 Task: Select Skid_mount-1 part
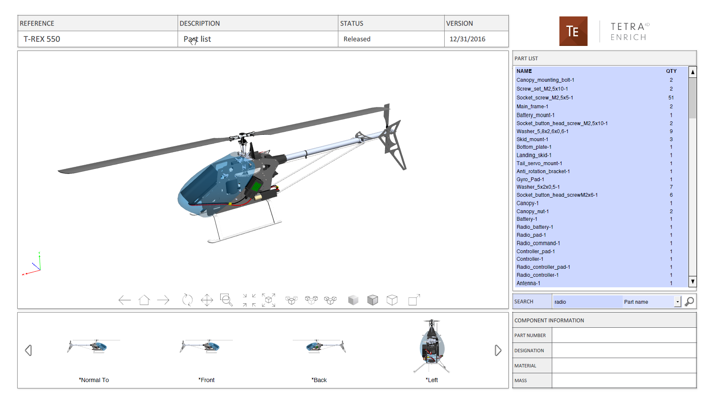(x=601, y=139)
